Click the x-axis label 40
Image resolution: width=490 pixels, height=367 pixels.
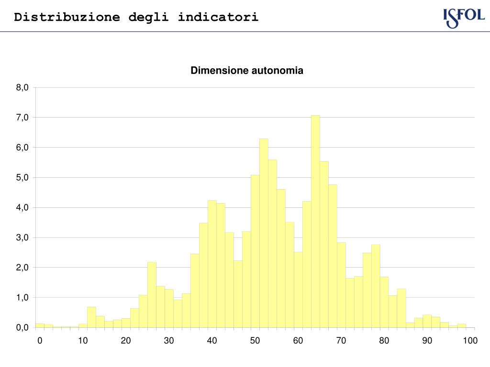pos(212,340)
